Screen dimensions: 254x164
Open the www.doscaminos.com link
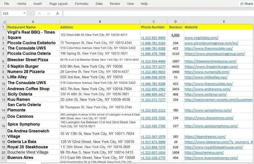209,118
